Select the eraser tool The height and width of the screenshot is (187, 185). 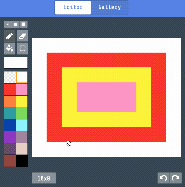(23, 36)
